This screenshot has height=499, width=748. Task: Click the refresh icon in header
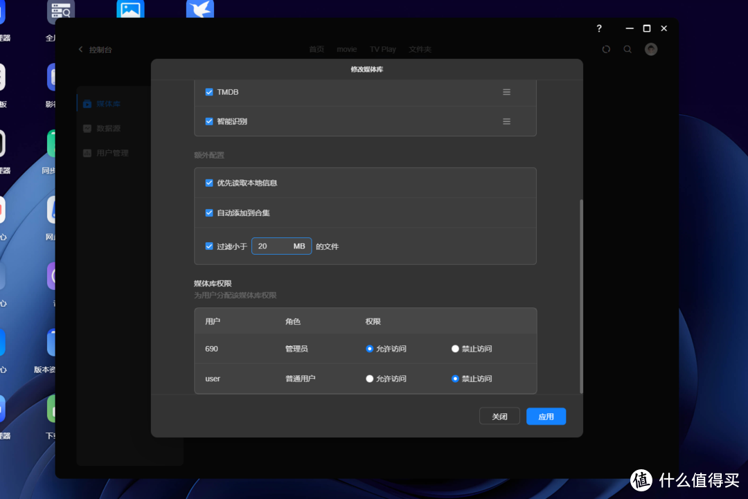(x=606, y=49)
